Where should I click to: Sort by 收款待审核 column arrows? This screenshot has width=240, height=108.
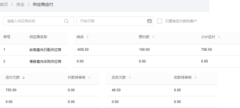pos(195,77)
